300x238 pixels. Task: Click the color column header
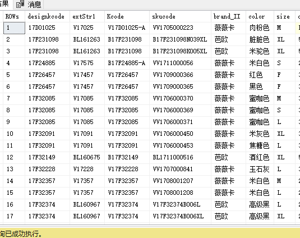(260, 16)
